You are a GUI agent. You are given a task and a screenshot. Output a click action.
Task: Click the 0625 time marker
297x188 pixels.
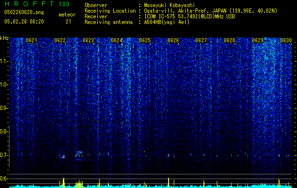coord(145,40)
